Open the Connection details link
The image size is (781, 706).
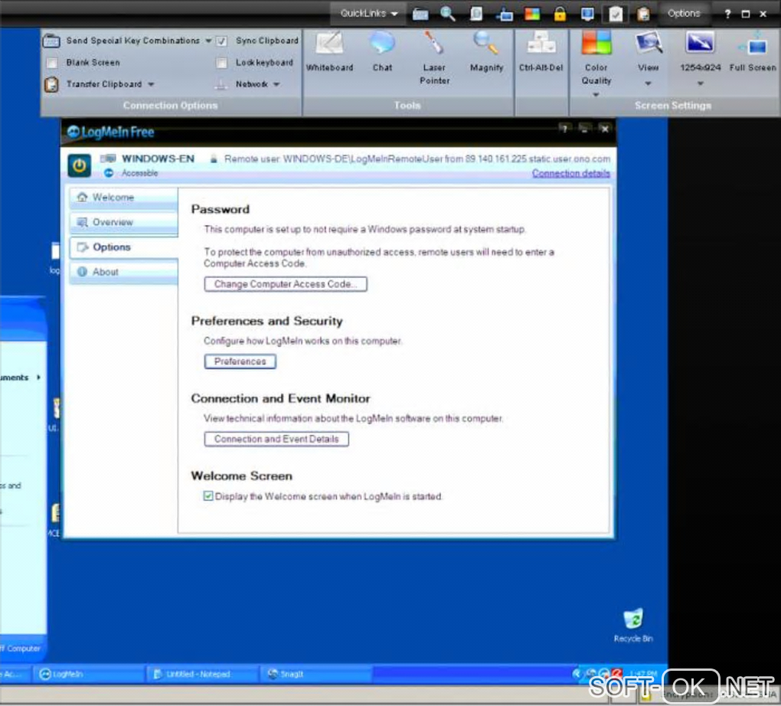[570, 173]
